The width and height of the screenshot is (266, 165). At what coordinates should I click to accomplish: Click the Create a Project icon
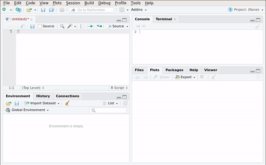pyautogui.click(x=18, y=10)
